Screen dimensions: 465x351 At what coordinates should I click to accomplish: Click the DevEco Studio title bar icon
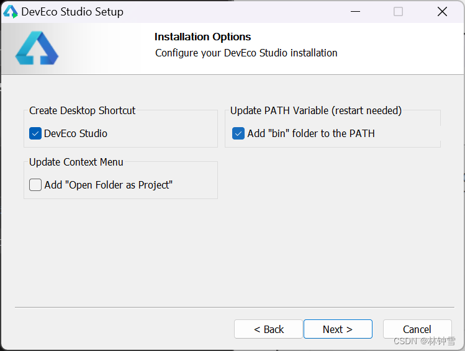tap(11, 12)
